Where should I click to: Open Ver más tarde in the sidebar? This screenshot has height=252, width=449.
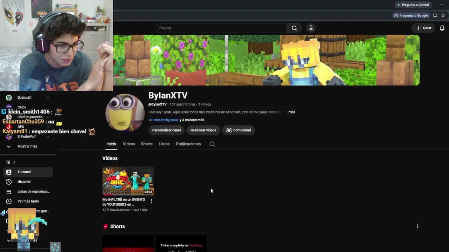coord(28,201)
